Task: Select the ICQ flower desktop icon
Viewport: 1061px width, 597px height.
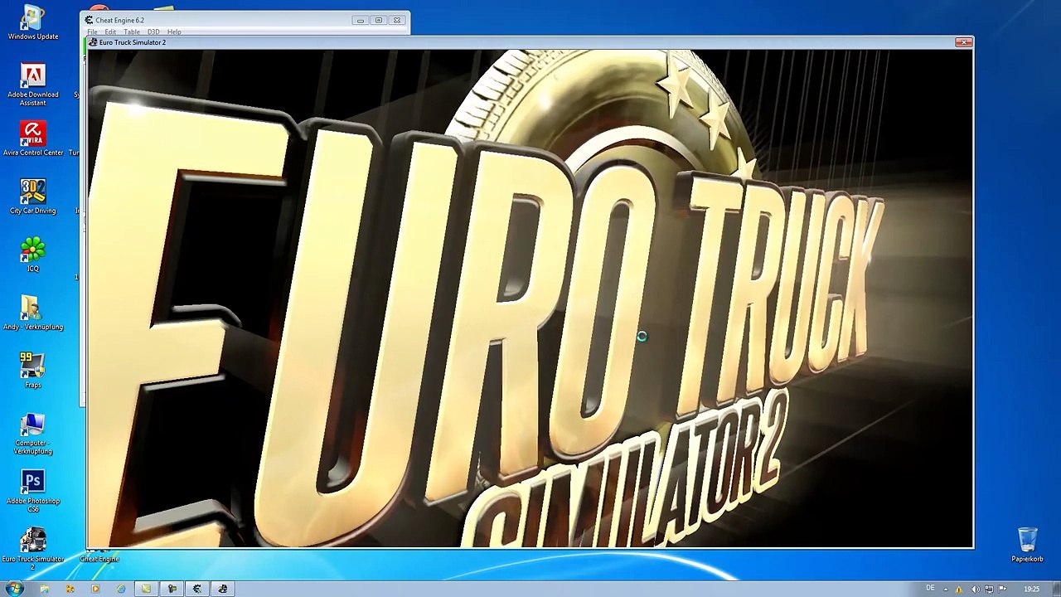Action: coord(33,255)
